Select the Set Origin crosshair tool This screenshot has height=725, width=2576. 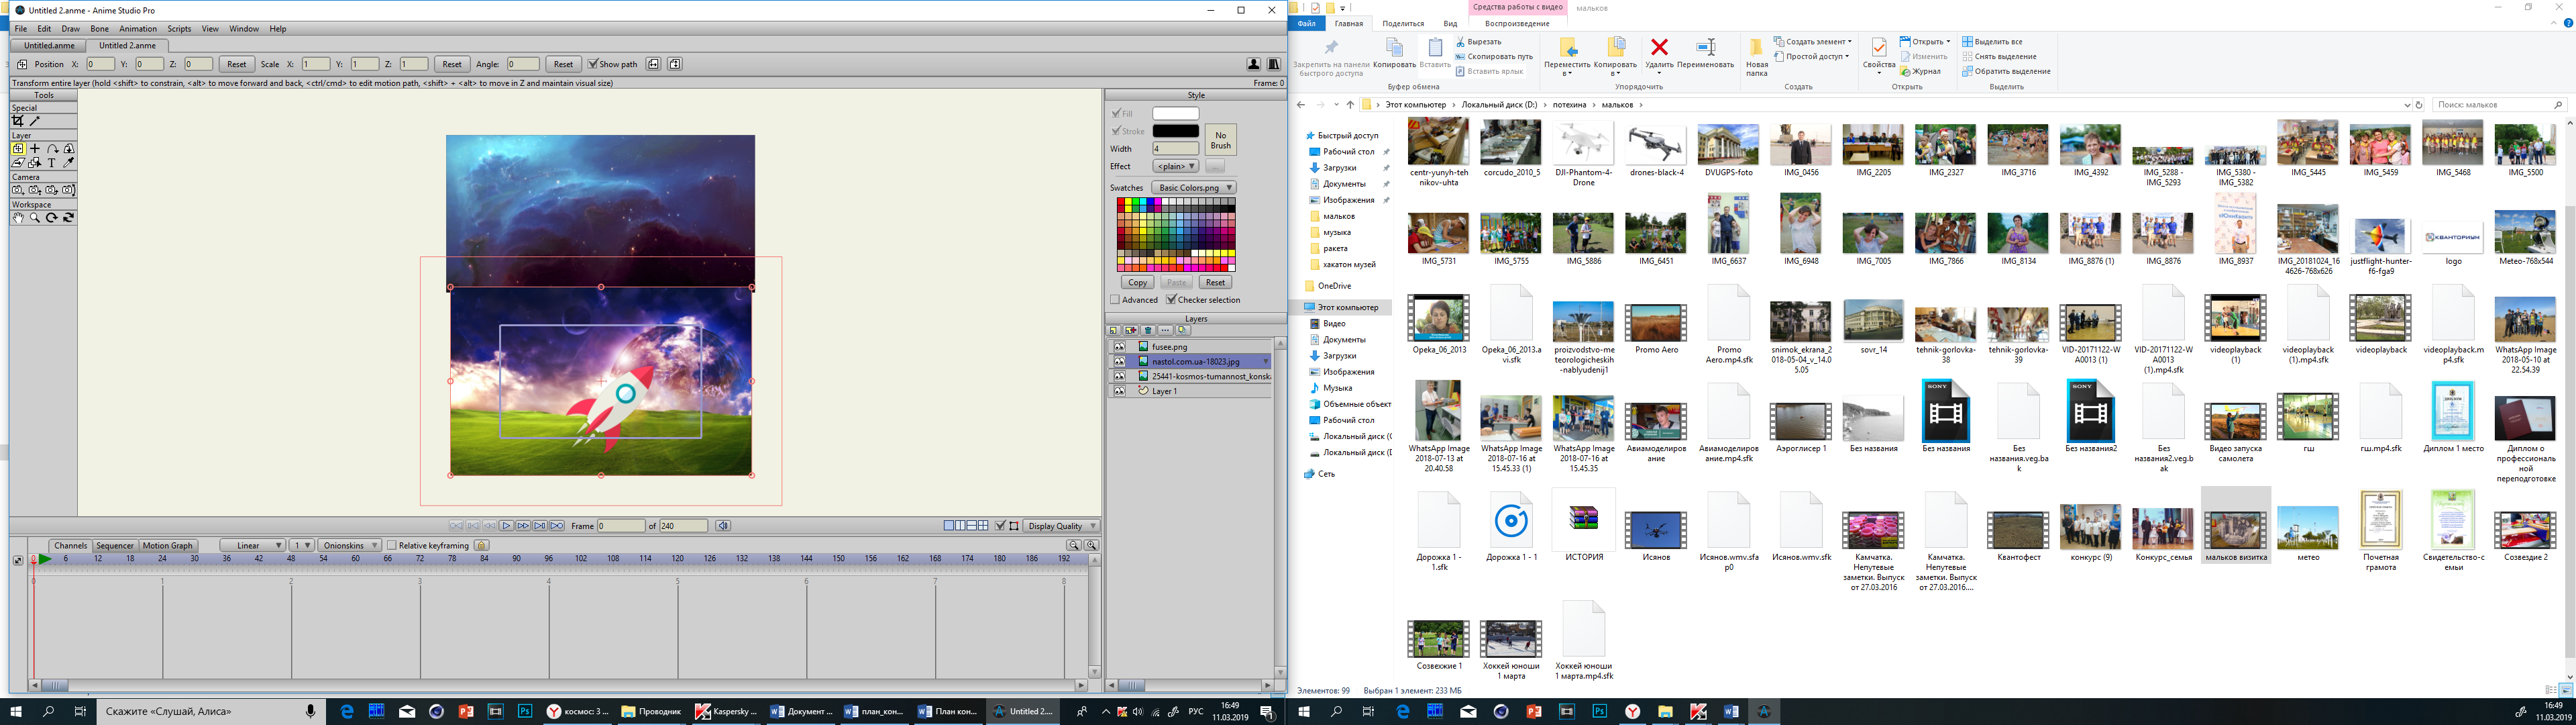pos(35,148)
